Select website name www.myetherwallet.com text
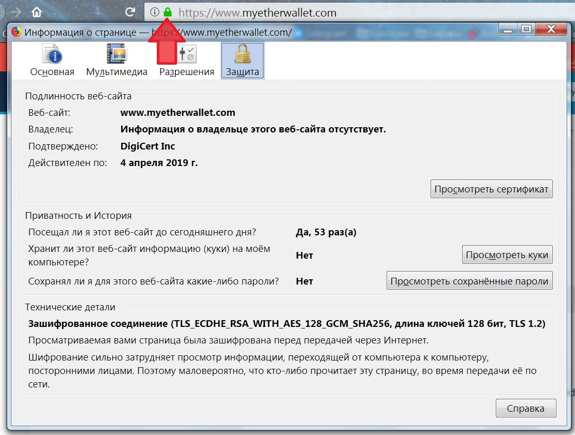This screenshot has height=435, width=575. 178,113
